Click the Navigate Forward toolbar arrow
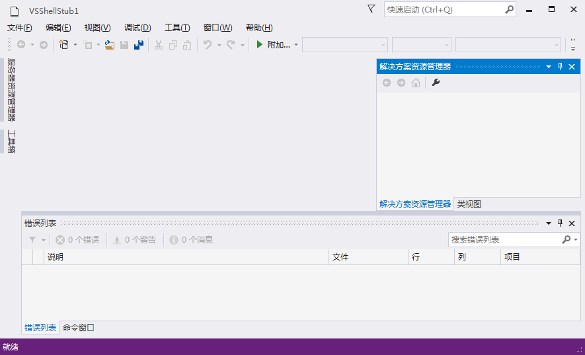Image resolution: width=585 pixels, height=355 pixels. (x=44, y=45)
